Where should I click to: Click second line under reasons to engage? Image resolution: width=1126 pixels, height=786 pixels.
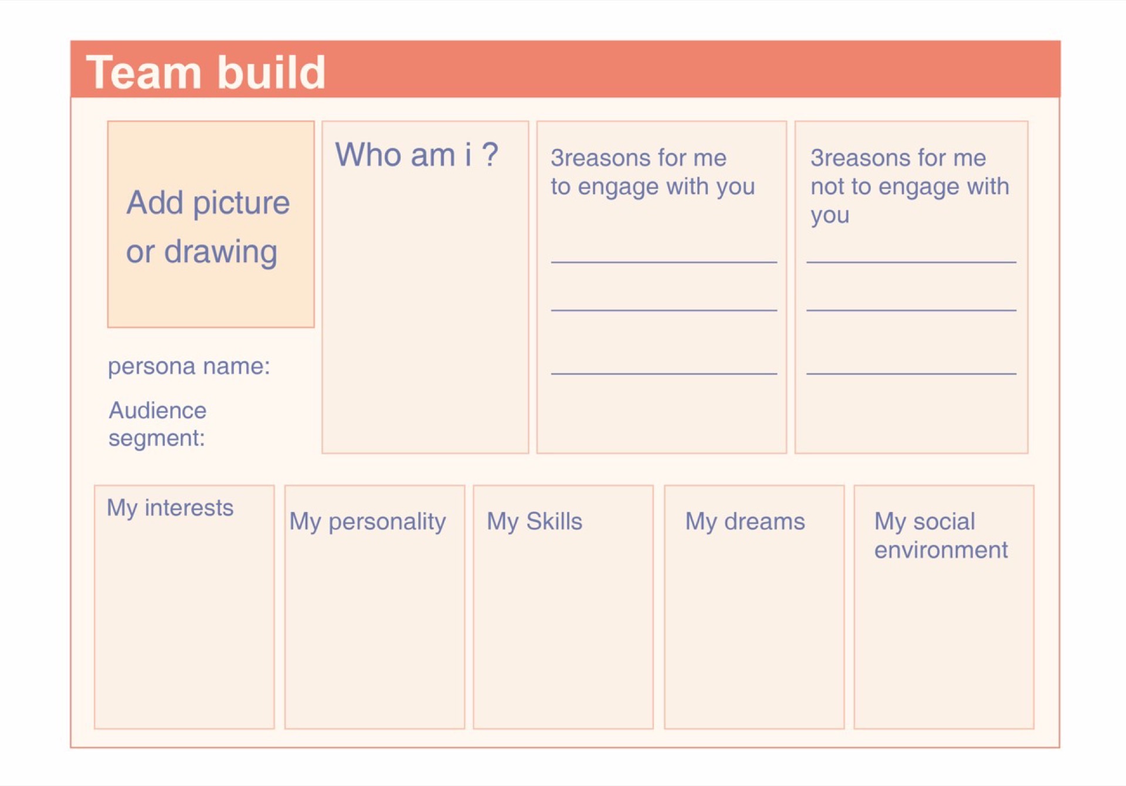[664, 310]
